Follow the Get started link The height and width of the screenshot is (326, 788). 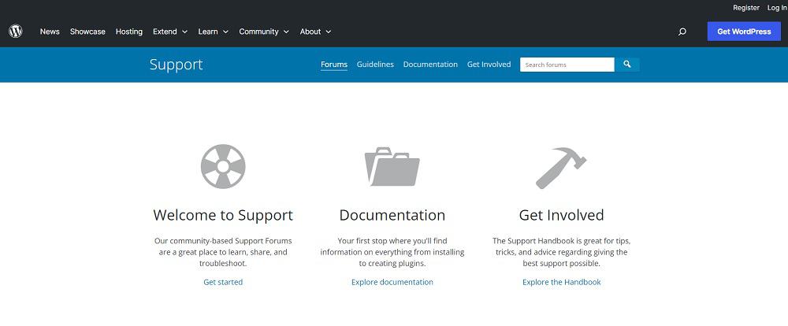click(223, 282)
